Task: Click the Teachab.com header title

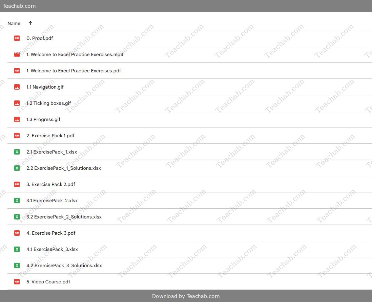Action: (19, 6)
